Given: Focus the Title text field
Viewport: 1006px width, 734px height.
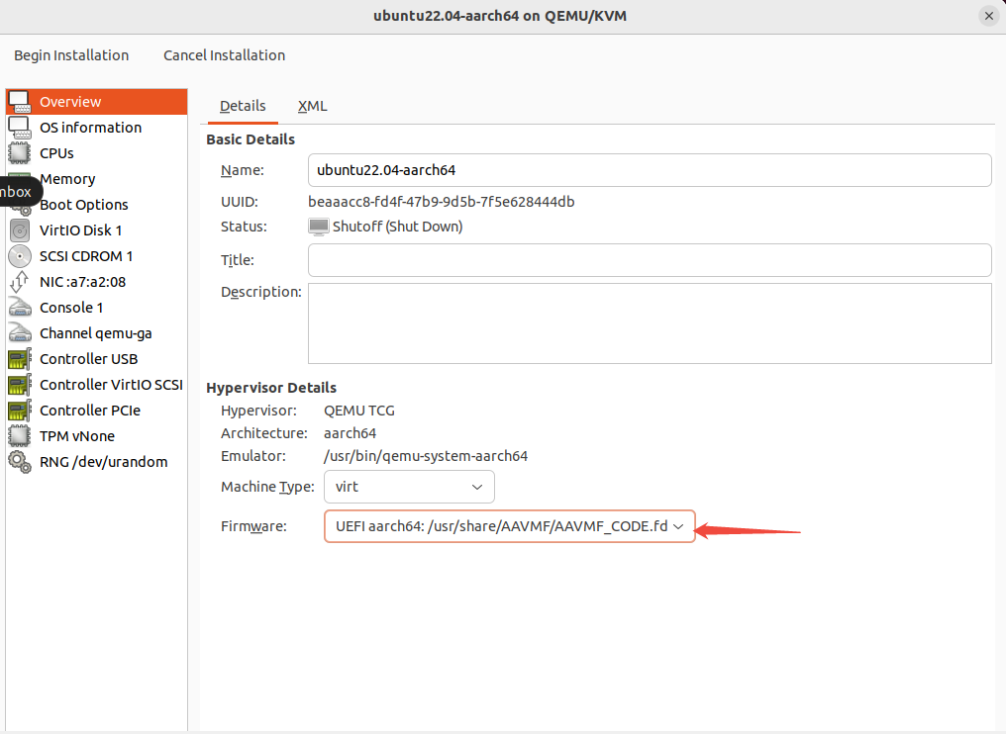Looking at the screenshot, I should pos(649,260).
